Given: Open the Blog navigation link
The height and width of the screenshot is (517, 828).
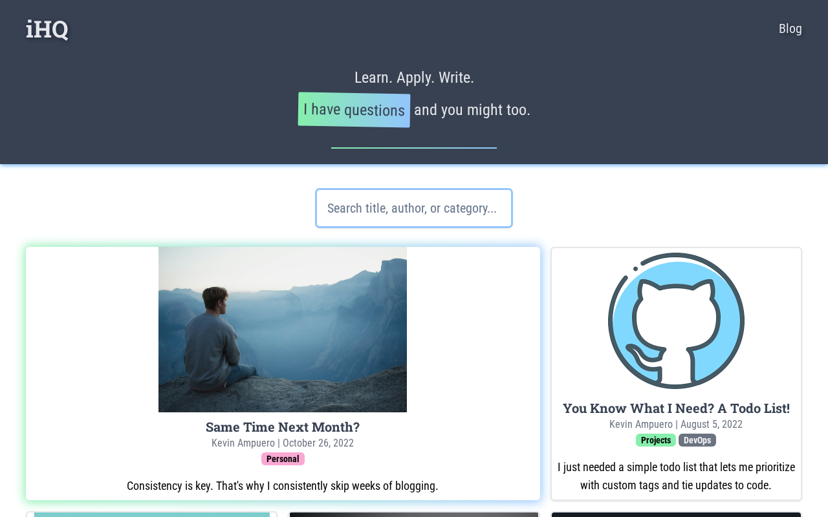Looking at the screenshot, I should [x=790, y=28].
